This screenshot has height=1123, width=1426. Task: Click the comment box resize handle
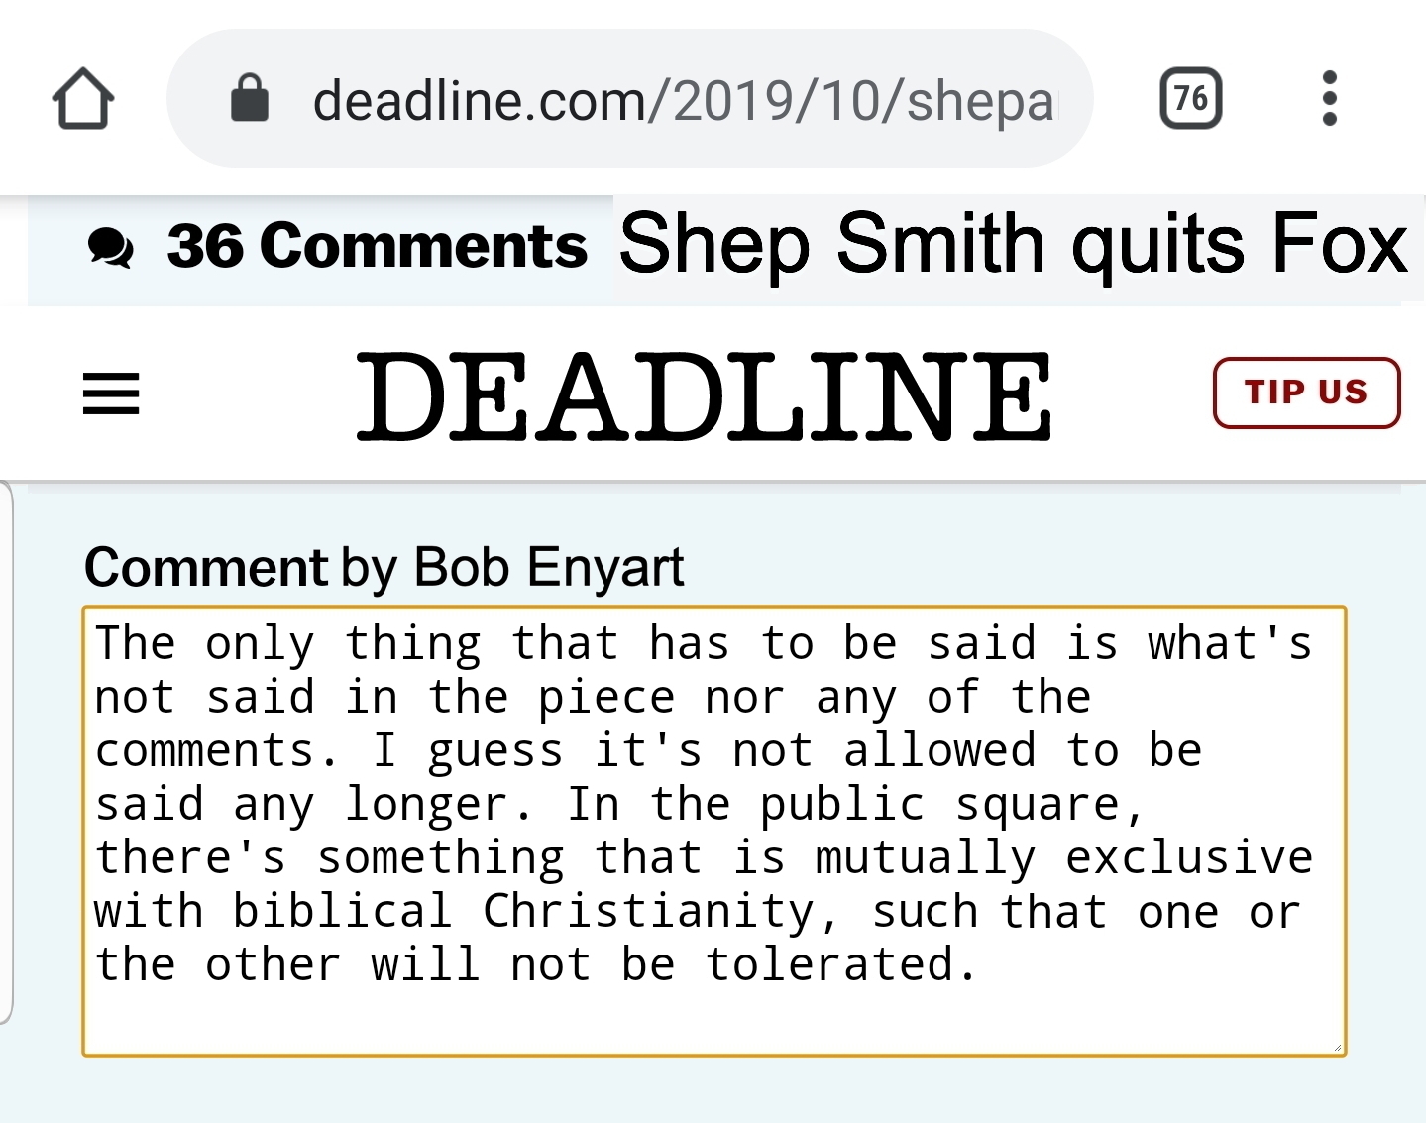(1337, 1047)
